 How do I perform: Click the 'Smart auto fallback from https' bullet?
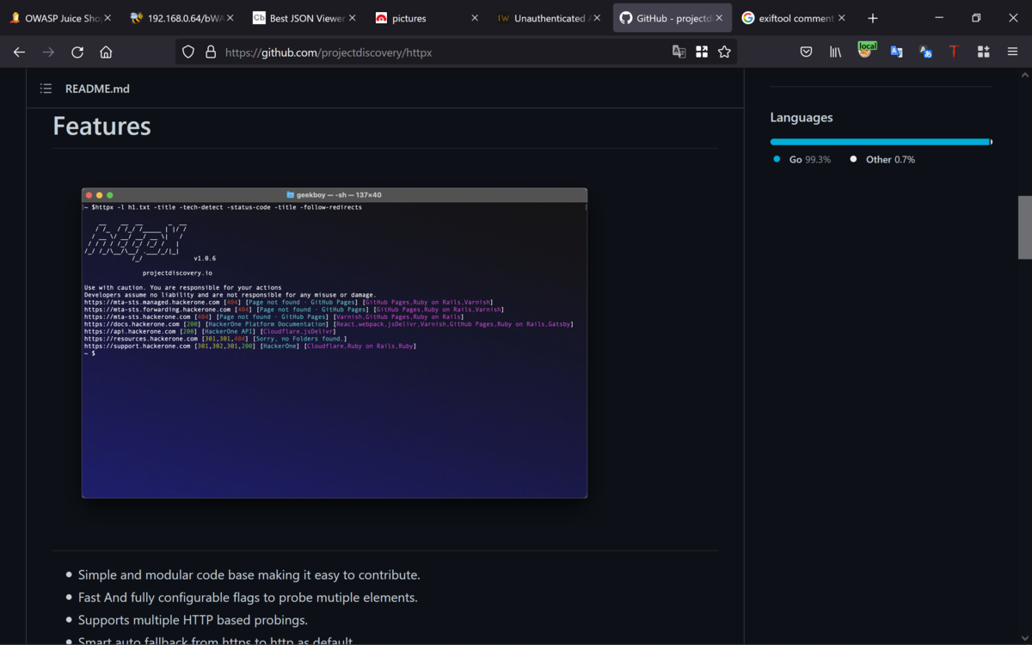[215, 641]
